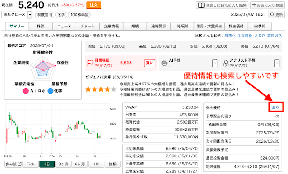Open the 高圧ガス comparison link
The height and width of the screenshot is (174, 288).
pyautogui.click(x=274, y=36)
